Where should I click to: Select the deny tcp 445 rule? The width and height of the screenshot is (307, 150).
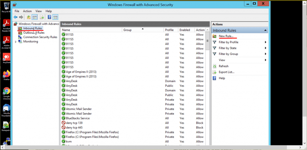click(74, 128)
